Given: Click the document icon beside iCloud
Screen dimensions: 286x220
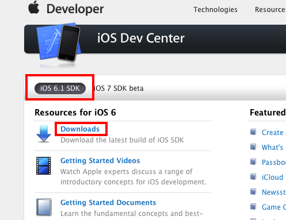Looking at the screenshot, I should [x=253, y=177].
